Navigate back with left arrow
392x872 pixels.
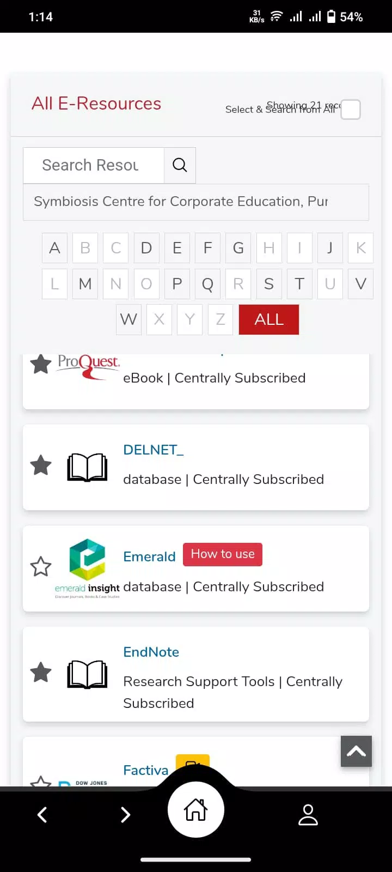(x=42, y=815)
